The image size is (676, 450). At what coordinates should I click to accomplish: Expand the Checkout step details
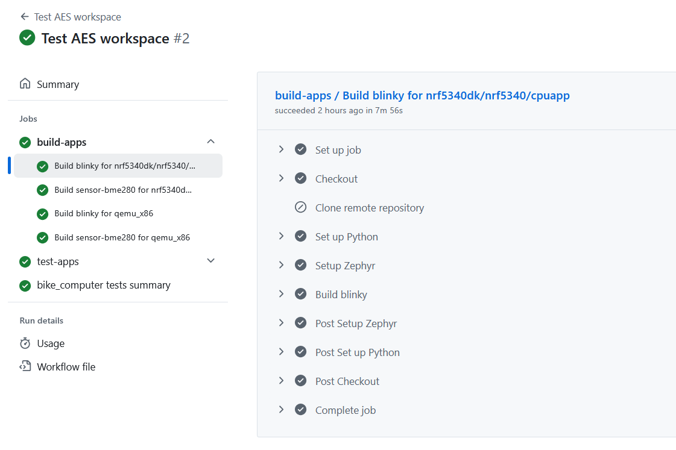(281, 178)
